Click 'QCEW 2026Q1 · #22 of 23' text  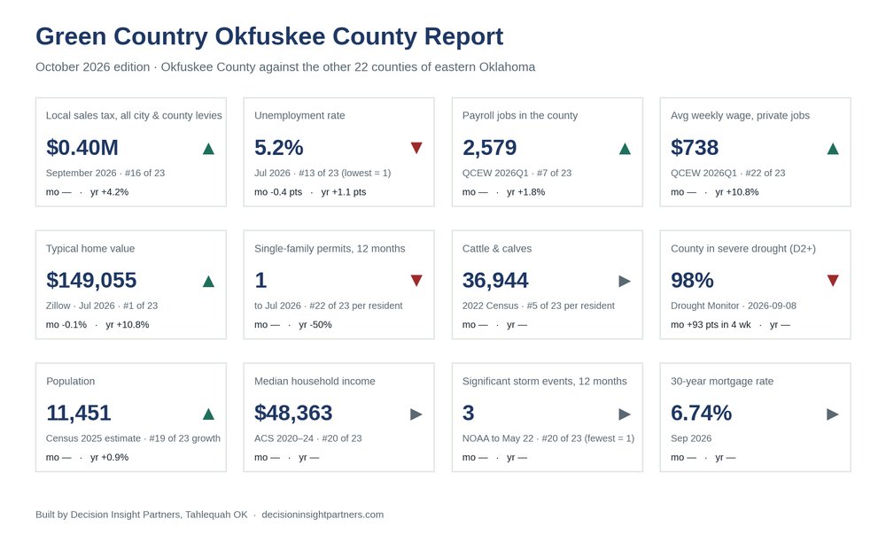[x=727, y=173]
